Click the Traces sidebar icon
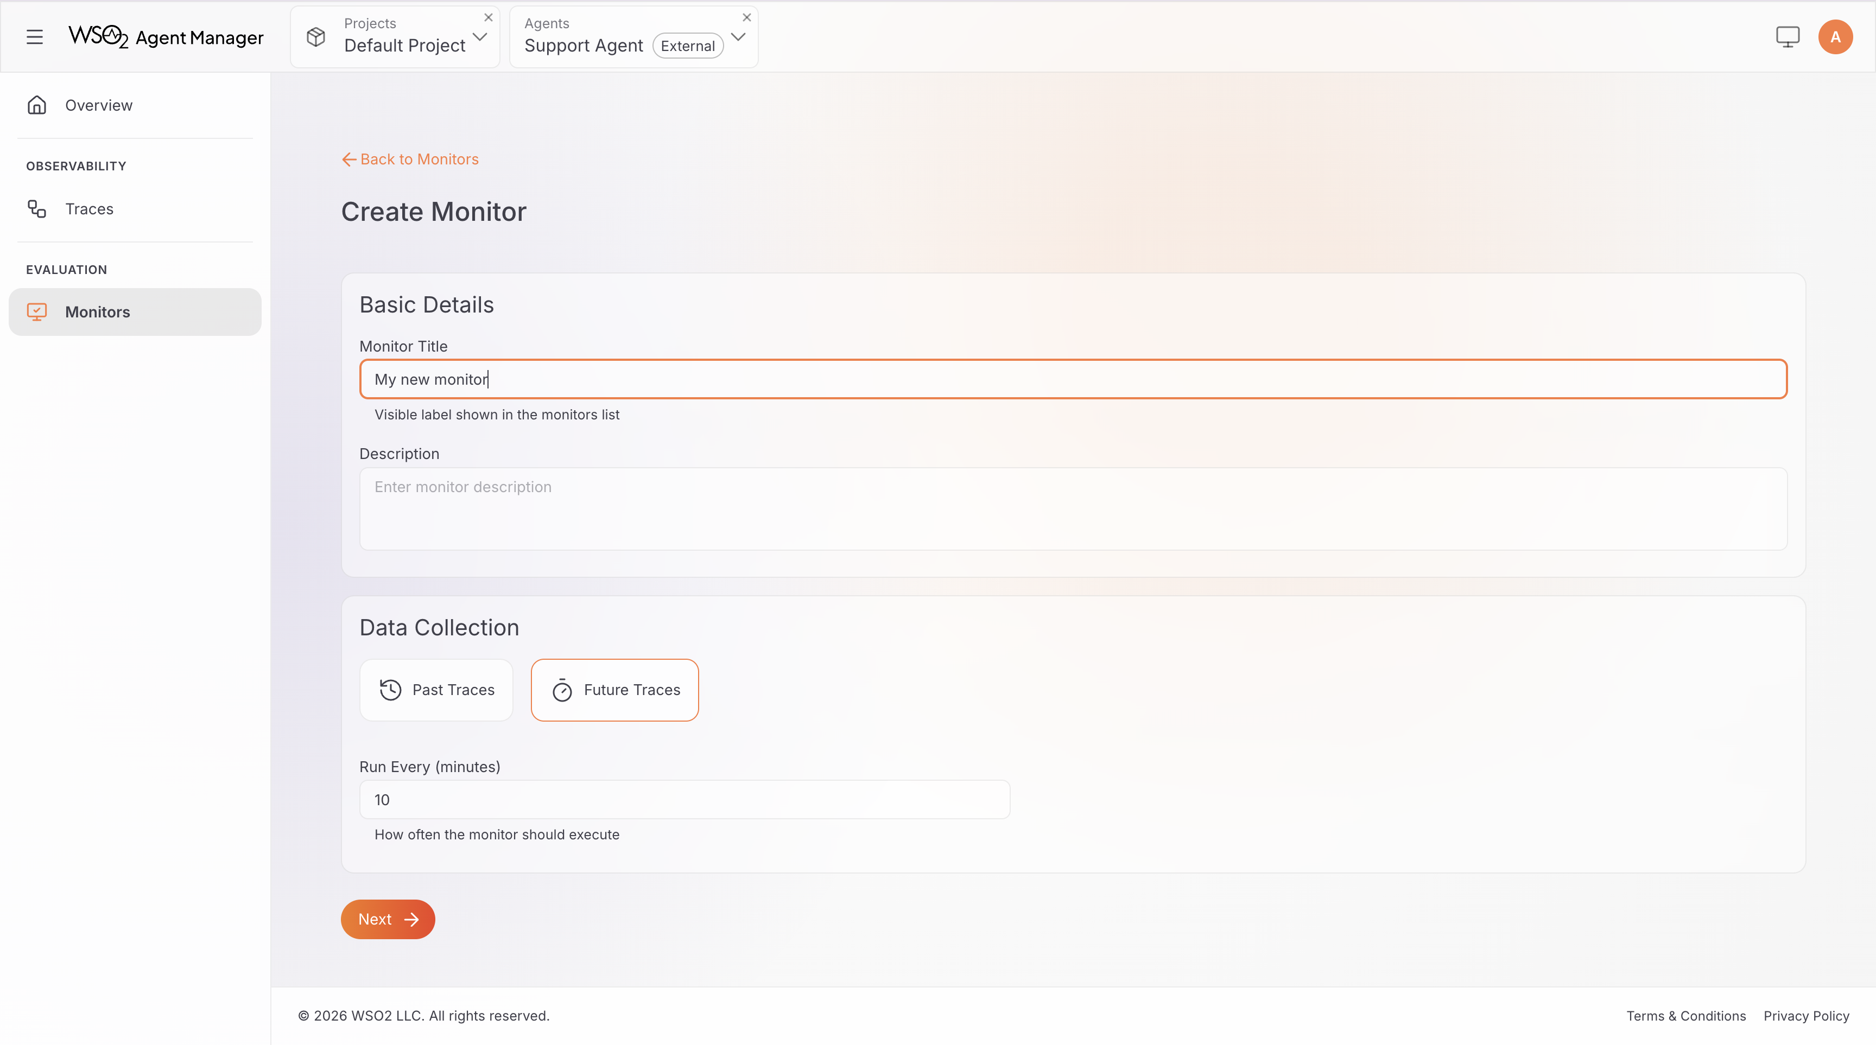 click(37, 209)
